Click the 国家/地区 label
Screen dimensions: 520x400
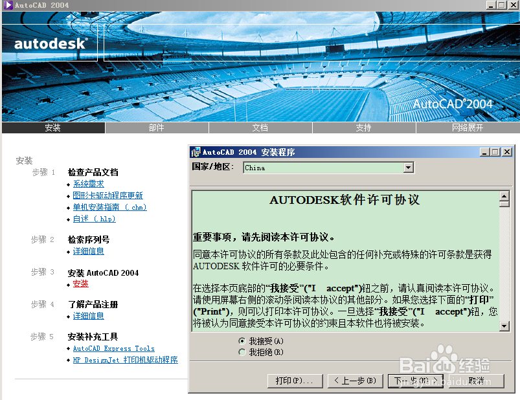point(212,167)
